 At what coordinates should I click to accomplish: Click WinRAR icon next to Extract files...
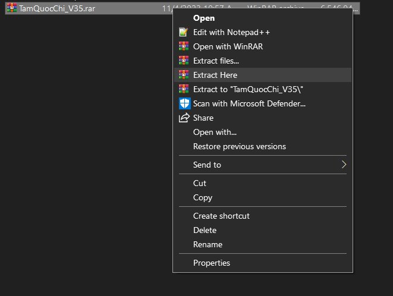tap(184, 61)
